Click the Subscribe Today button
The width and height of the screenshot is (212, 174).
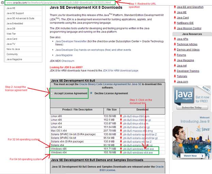pos(192,108)
